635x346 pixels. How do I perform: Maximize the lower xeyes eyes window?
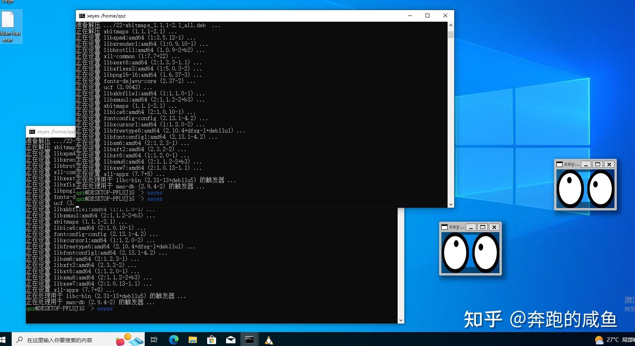pos(482,227)
